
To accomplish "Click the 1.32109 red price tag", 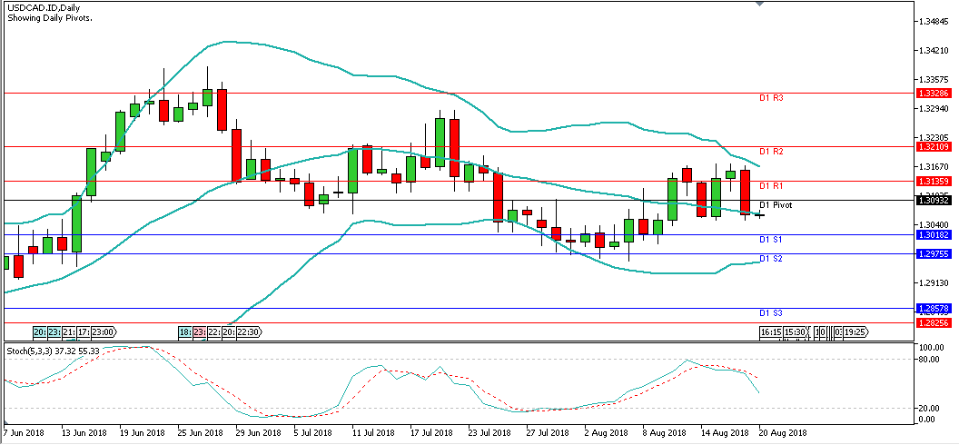I will point(934,147).
